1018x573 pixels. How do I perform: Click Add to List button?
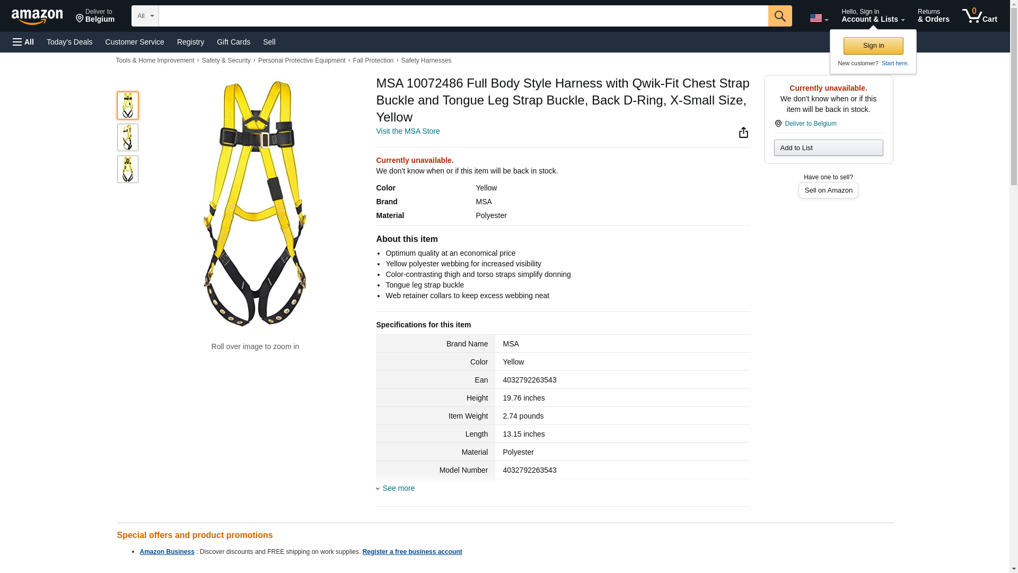click(828, 147)
